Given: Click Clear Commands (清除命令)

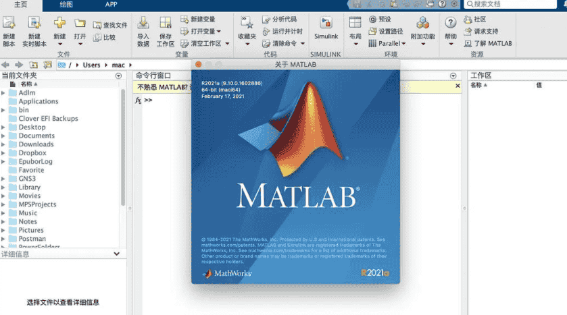Looking at the screenshot, I should pyautogui.click(x=280, y=43).
